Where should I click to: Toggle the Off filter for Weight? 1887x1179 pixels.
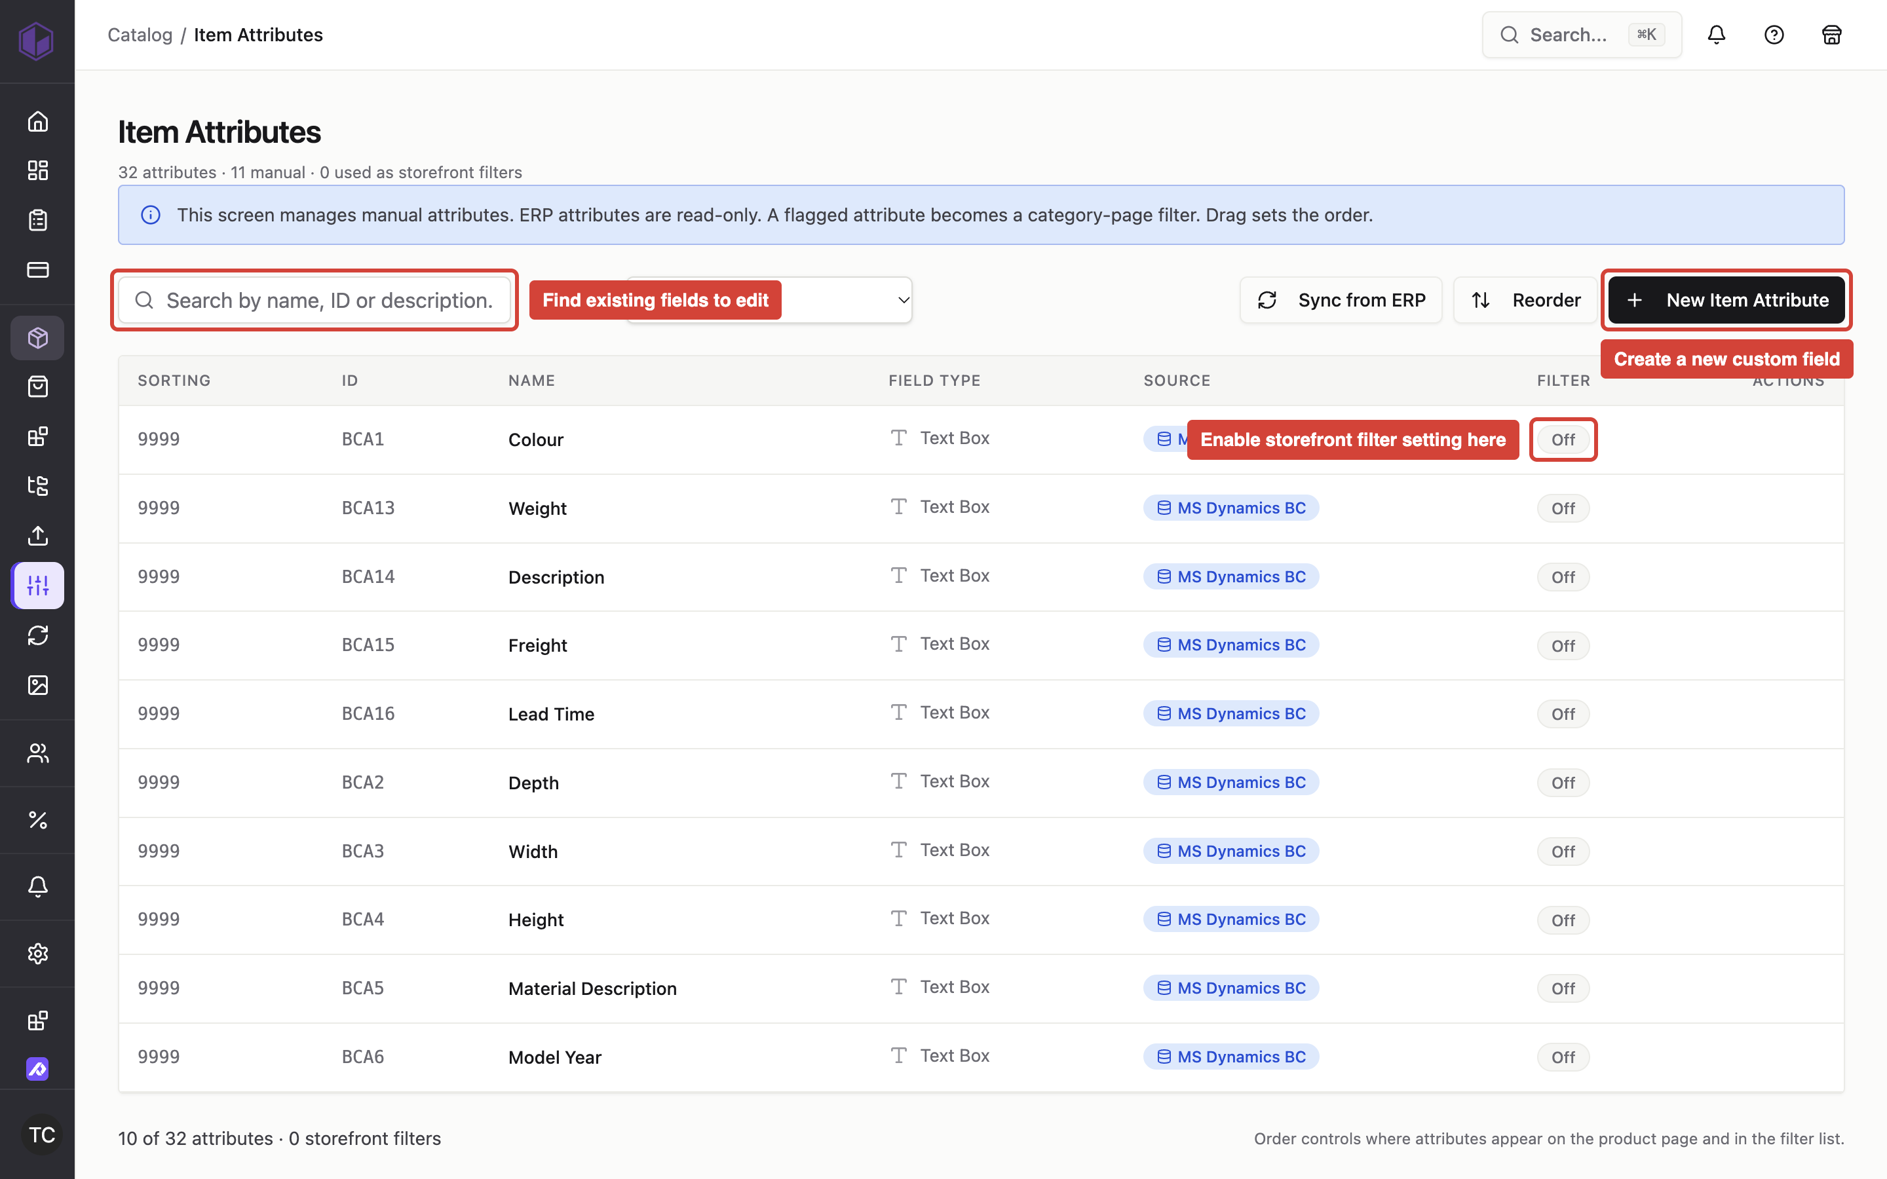(x=1563, y=508)
